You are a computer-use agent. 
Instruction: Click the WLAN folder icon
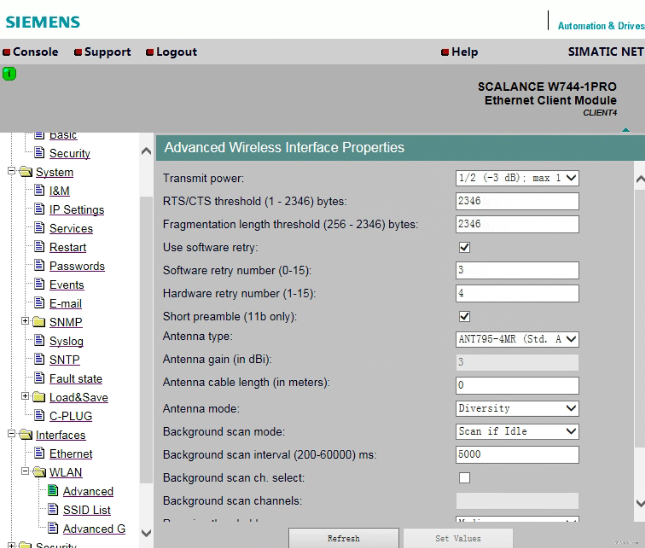[x=39, y=472]
